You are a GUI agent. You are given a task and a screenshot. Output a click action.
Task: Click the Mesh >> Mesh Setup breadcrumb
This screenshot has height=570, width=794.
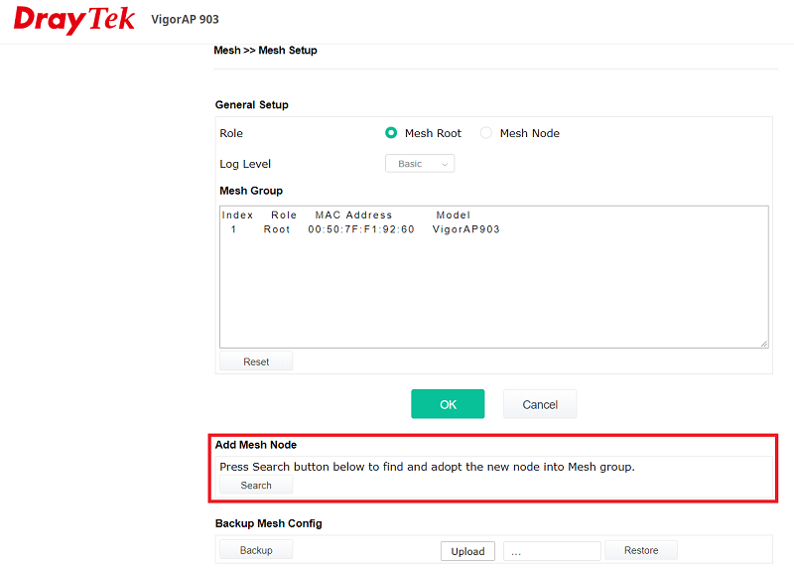[265, 51]
